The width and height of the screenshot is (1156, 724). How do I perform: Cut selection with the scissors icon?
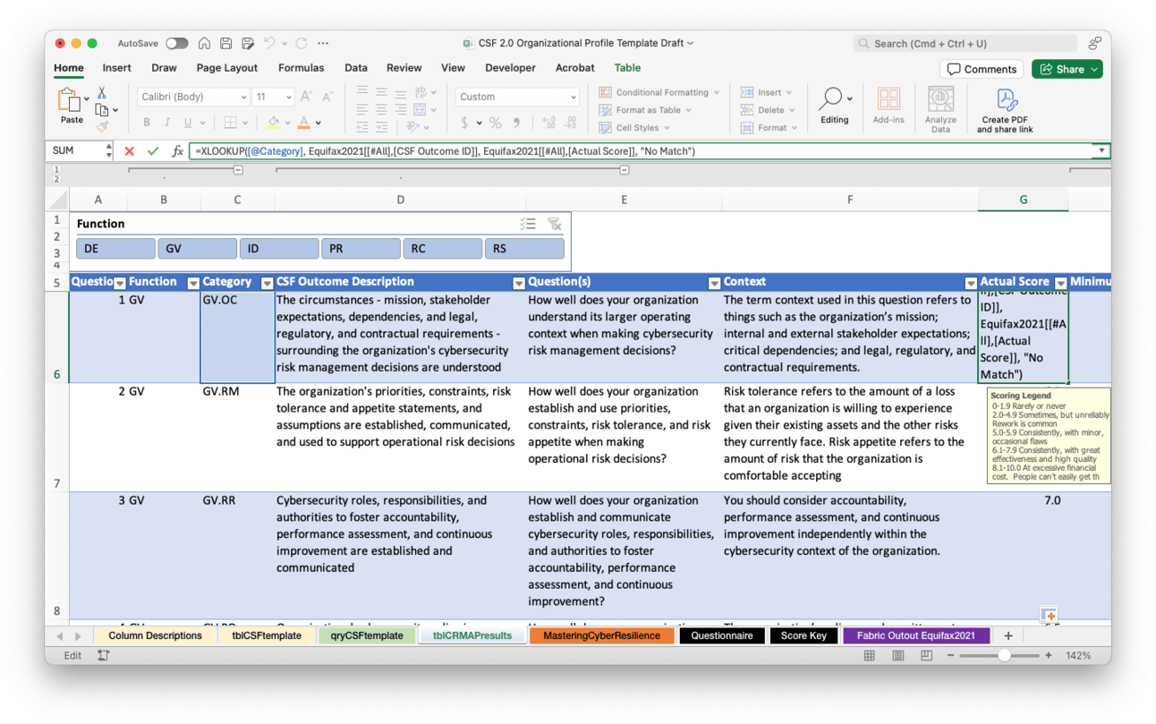pos(102,93)
